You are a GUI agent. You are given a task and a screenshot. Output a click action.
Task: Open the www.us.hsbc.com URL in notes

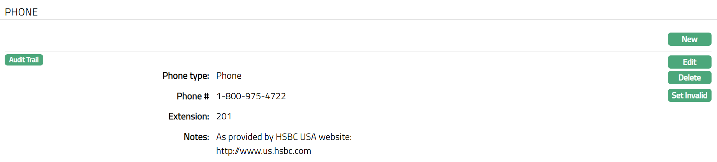pos(264,151)
